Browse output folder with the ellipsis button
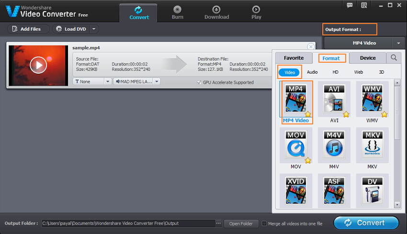407x234 pixels. click(218, 223)
